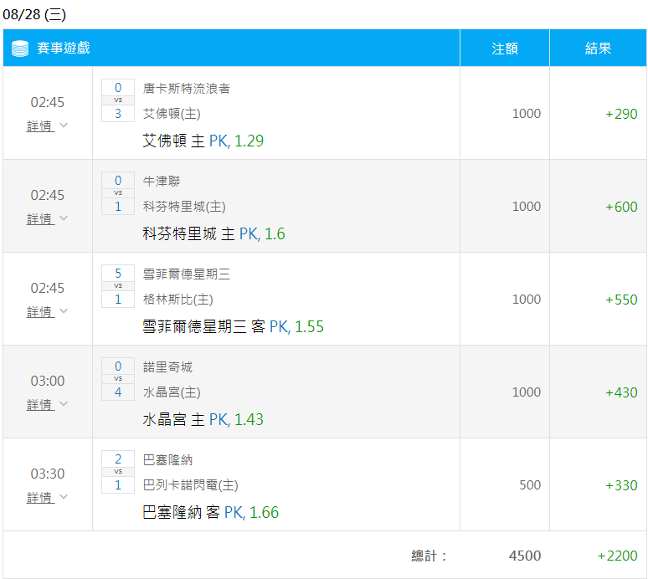Click the 科芬特里城 主 PK, 1.6 bet line
This screenshot has width=648, height=579.
214,234
